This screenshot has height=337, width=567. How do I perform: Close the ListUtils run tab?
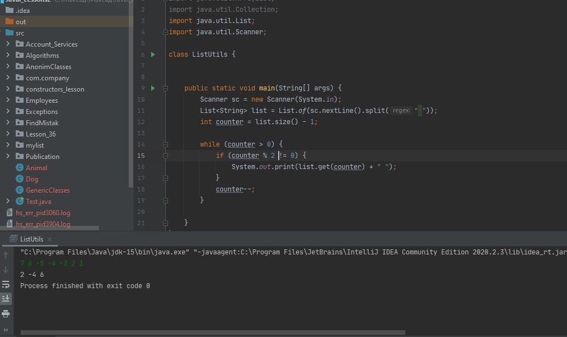[49, 239]
